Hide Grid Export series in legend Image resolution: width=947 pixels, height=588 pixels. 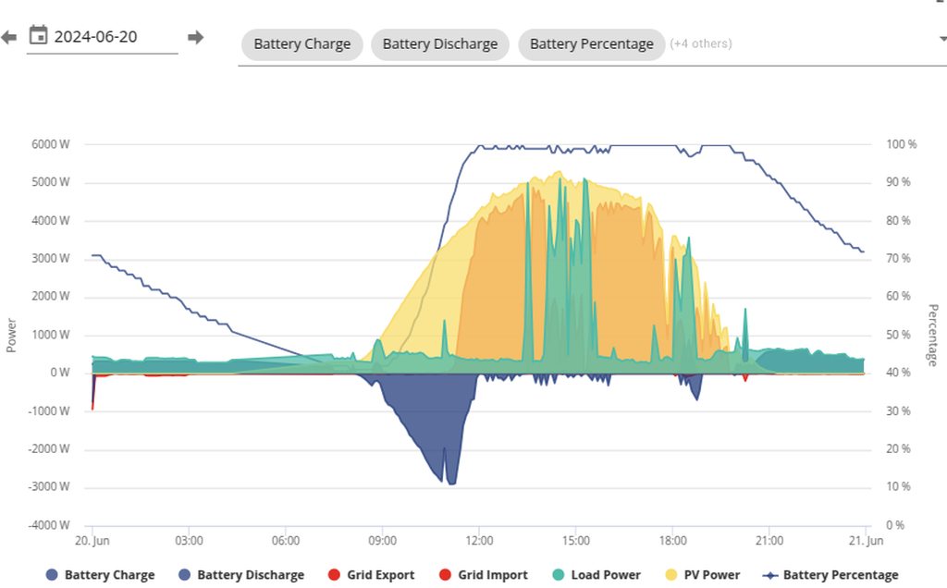click(x=380, y=575)
